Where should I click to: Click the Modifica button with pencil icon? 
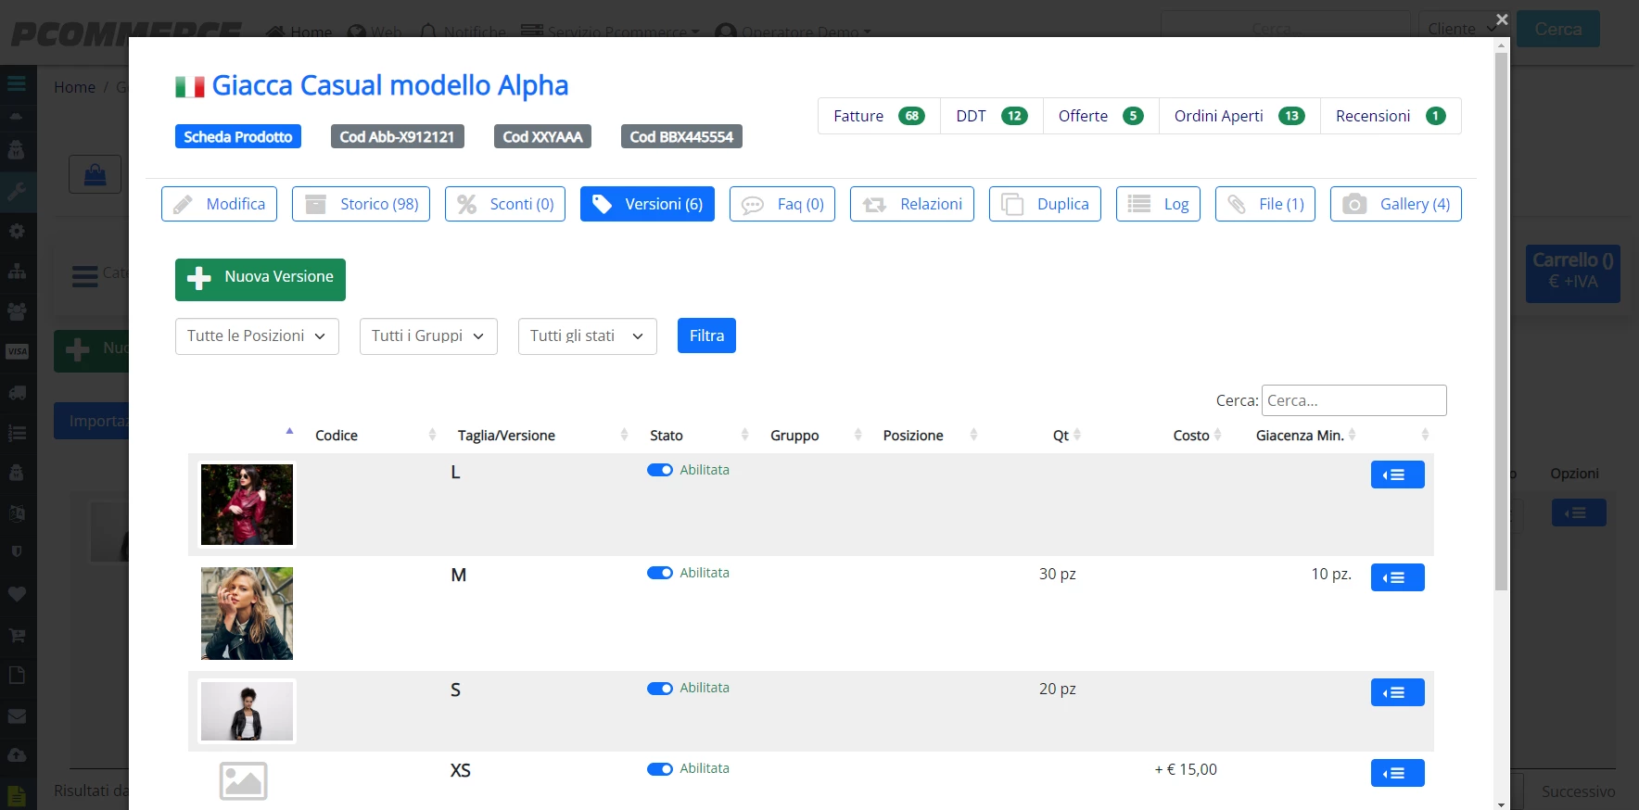[219, 204]
